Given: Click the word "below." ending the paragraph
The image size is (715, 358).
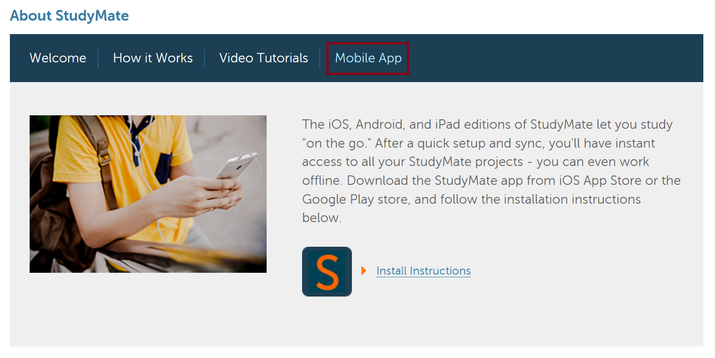Looking at the screenshot, I should click(322, 218).
